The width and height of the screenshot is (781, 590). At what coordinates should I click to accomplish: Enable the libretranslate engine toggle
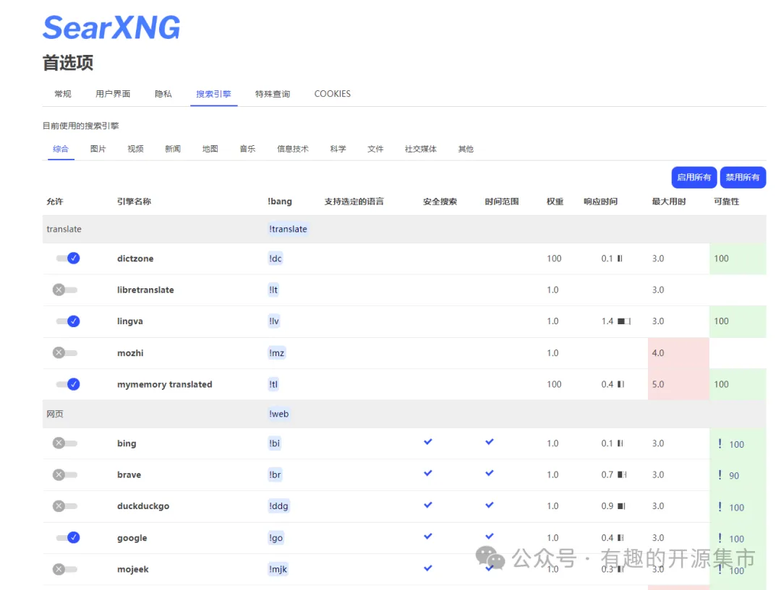pos(65,290)
